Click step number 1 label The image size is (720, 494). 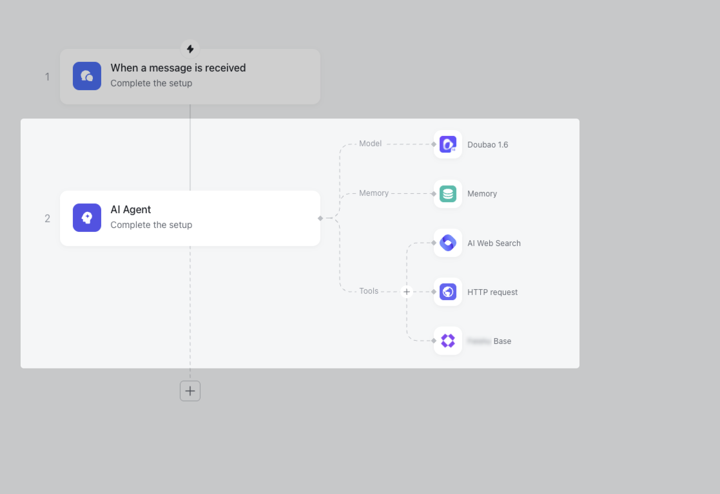[47, 77]
